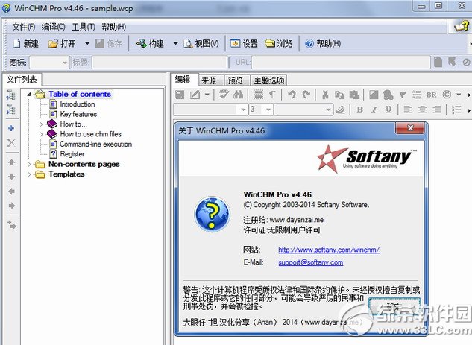Click the move down arrow icon in sidebar

(11, 177)
